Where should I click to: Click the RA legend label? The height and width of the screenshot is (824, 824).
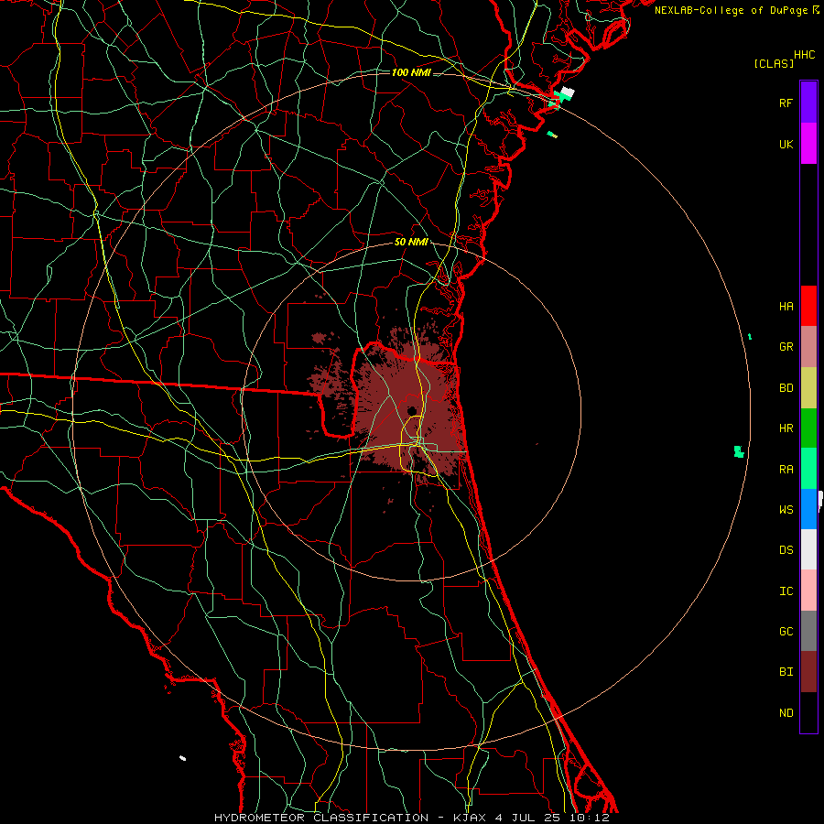click(x=786, y=469)
